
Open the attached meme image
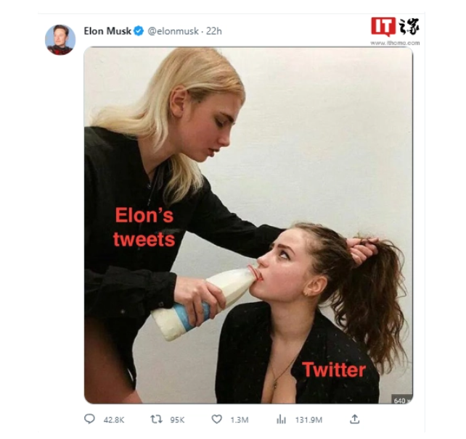point(248,225)
